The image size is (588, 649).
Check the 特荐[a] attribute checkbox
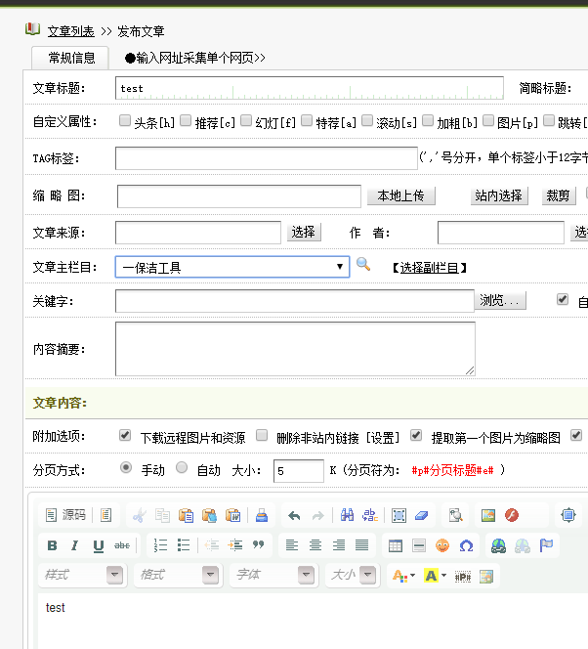307,120
